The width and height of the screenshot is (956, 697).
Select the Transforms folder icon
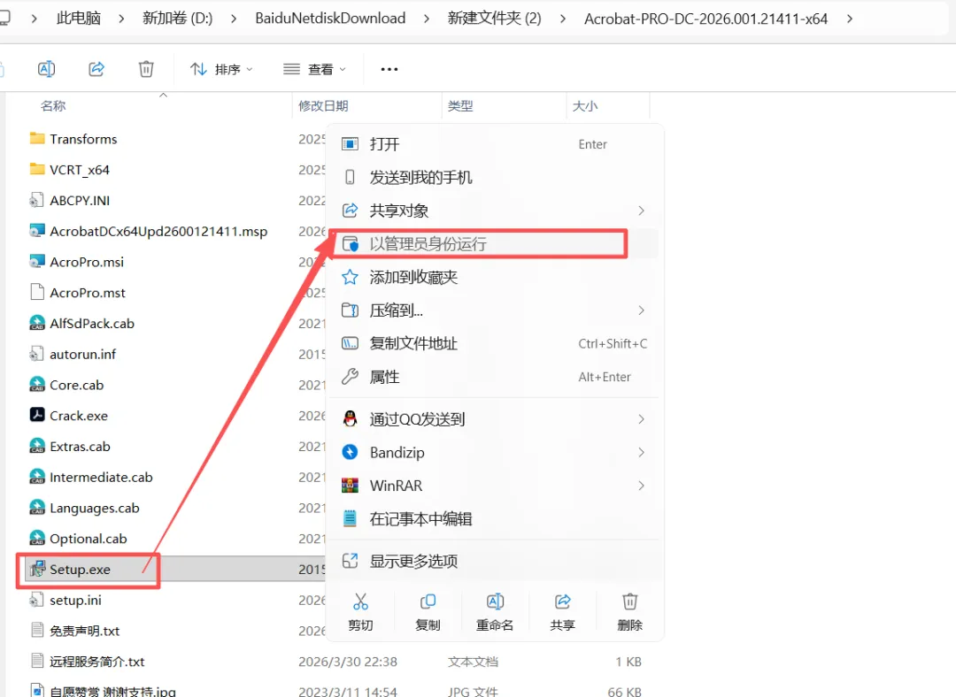[x=37, y=138]
